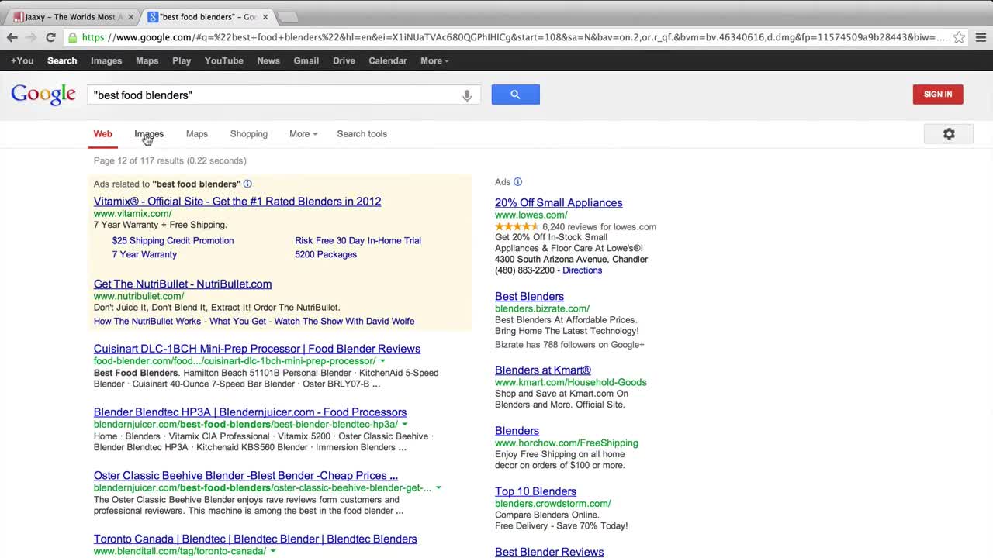Open Blenders horchow ad link
The height and width of the screenshot is (558, 993).
[x=517, y=431]
